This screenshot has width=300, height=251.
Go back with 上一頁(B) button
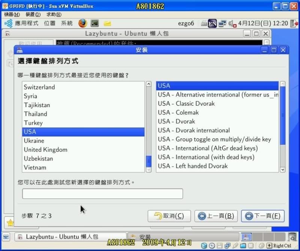[216, 216]
